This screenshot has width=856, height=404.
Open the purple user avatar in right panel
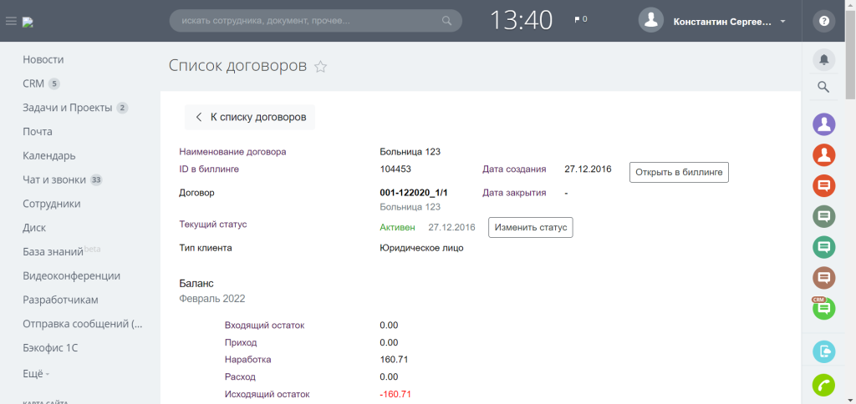pos(823,124)
